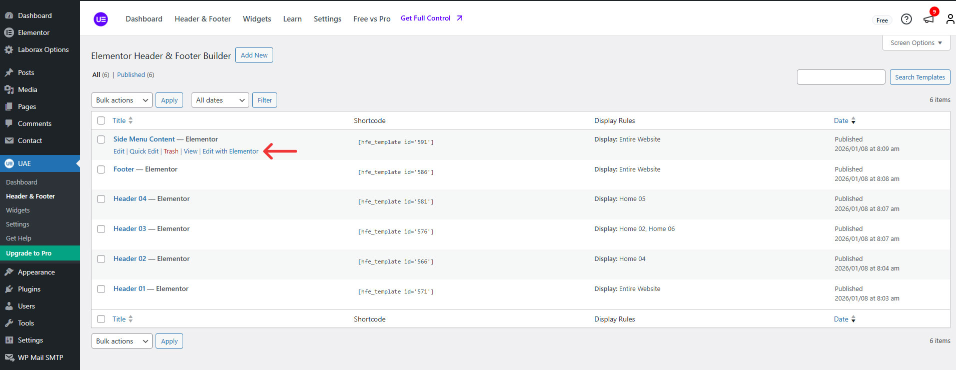The width and height of the screenshot is (956, 370).
Task: Expand the Screen Options panel
Action: [915, 43]
